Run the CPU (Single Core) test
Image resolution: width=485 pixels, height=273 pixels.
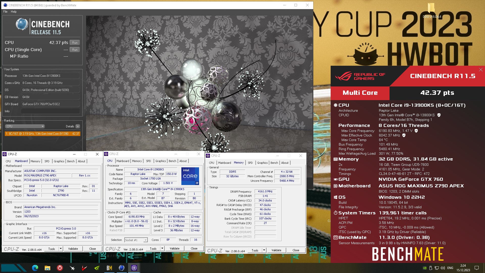(75, 50)
